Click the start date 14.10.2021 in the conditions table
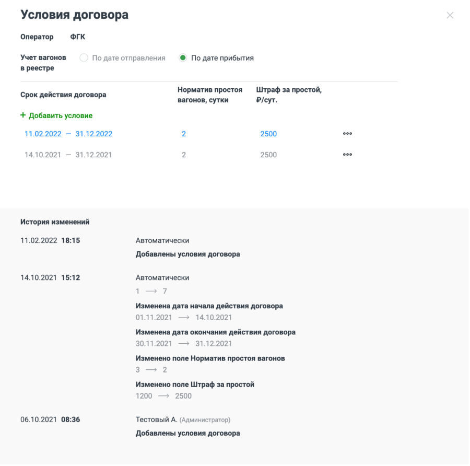Screen dimensions: 470x466 click(42, 155)
